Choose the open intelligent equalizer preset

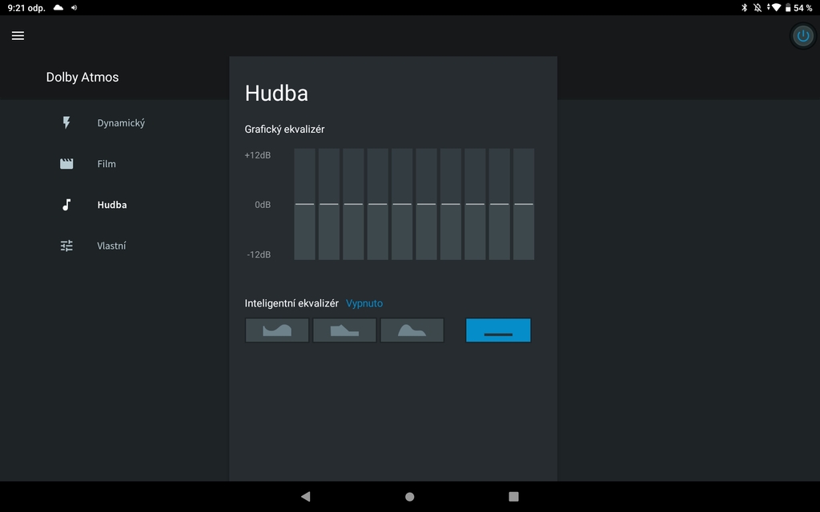point(276,330)
